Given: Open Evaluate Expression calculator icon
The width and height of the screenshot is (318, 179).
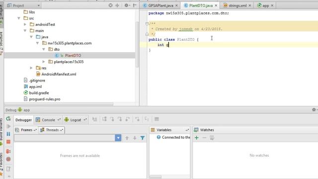Looking at the screenshot, I should [x=157, y=119].
